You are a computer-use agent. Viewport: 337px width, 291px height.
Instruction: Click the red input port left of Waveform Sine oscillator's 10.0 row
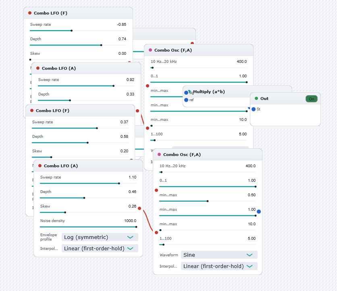pyautogui.click(x=156, y=233)
